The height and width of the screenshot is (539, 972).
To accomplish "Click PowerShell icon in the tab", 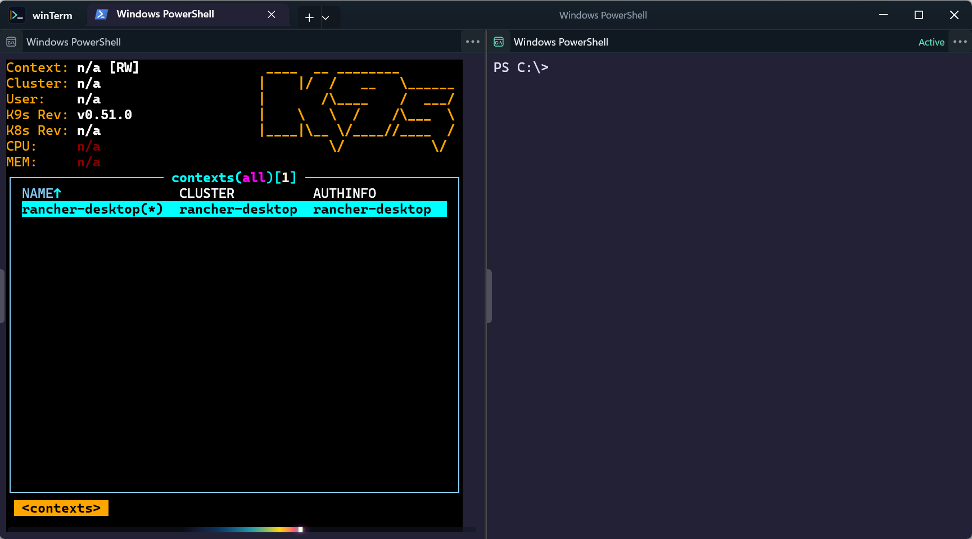I will point(101,15).
